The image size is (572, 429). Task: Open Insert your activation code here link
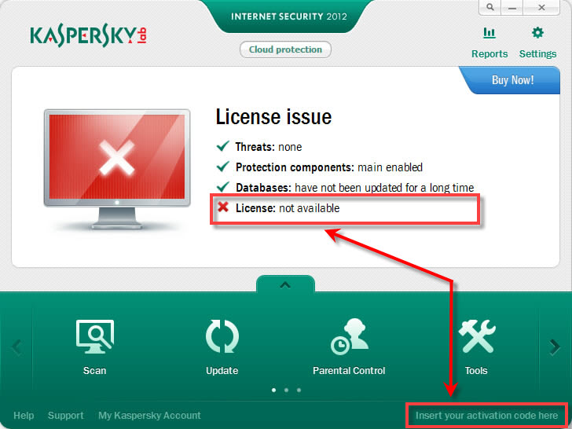(486, 416)
